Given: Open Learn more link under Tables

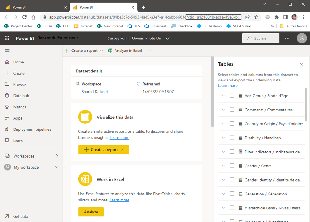Looking at the screenshot, I should click(227, 86).
